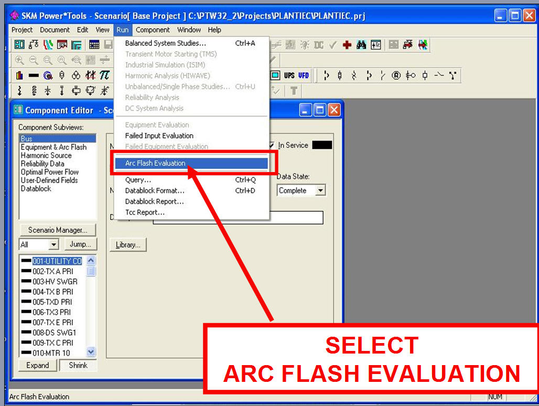539x406 pixels.
Task: Open the Data State dropdown
Action: pyautogui.click(x=320, y=191)
